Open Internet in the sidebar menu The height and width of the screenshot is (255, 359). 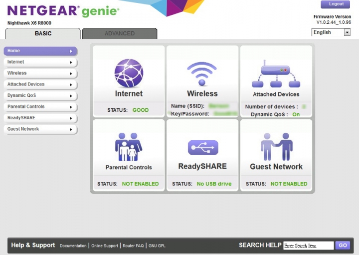click(40, 62)
